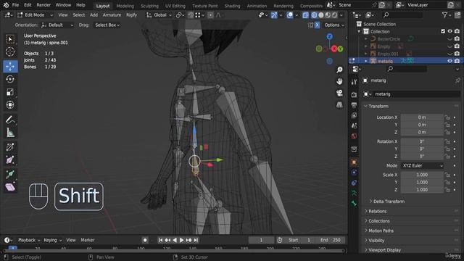The width and height of the screenshot is (464, 261).
Task: Expand the Delta Transform panel
Action: point(389,202)
